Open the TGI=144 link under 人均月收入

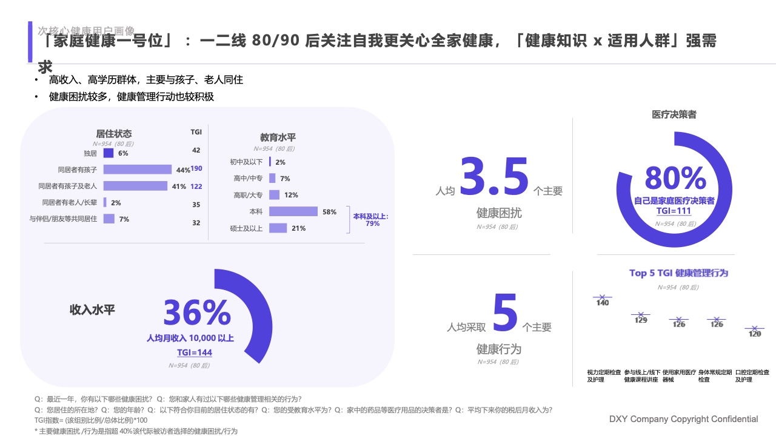pyautogui.click(x=196, y=352)
